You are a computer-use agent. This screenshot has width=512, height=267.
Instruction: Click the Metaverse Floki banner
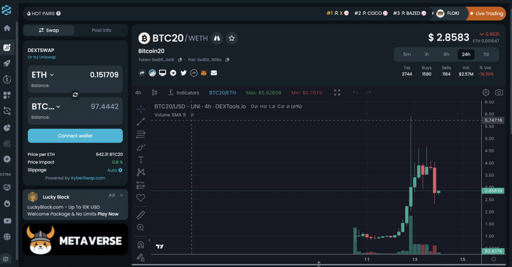[75, 239]
